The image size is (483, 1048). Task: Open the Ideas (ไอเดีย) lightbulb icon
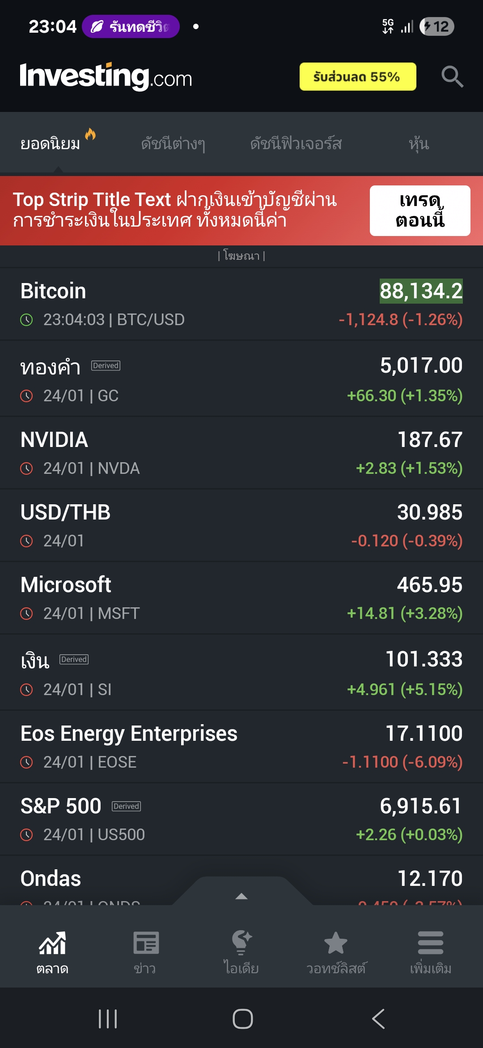pos(241,951)
